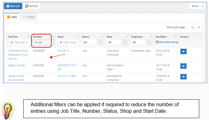Open 6 Monthly Direct Expansion AHU's Service job

click(x=18, y=55)
